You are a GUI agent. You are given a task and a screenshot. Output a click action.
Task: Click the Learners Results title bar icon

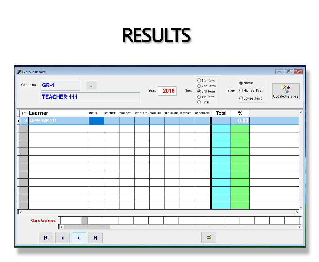click(x=19, y=72)
